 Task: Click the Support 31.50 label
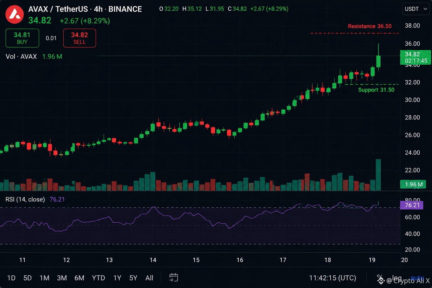point(376,90)
